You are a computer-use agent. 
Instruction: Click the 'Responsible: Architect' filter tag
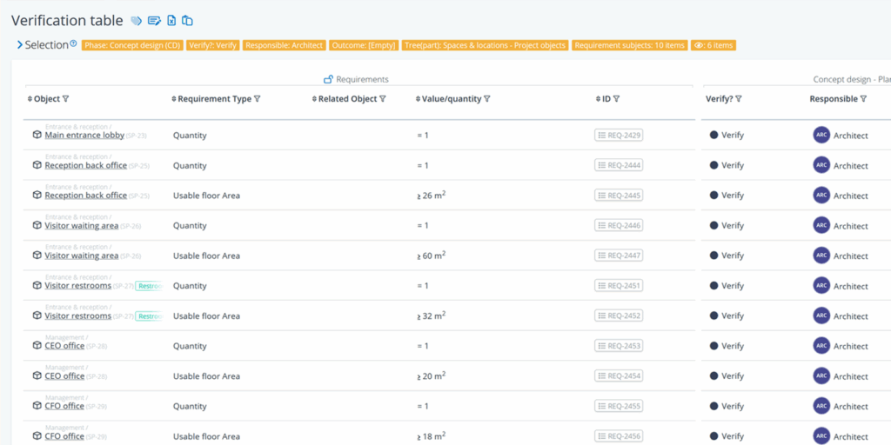pyautogui.click(x=285, y=45)
